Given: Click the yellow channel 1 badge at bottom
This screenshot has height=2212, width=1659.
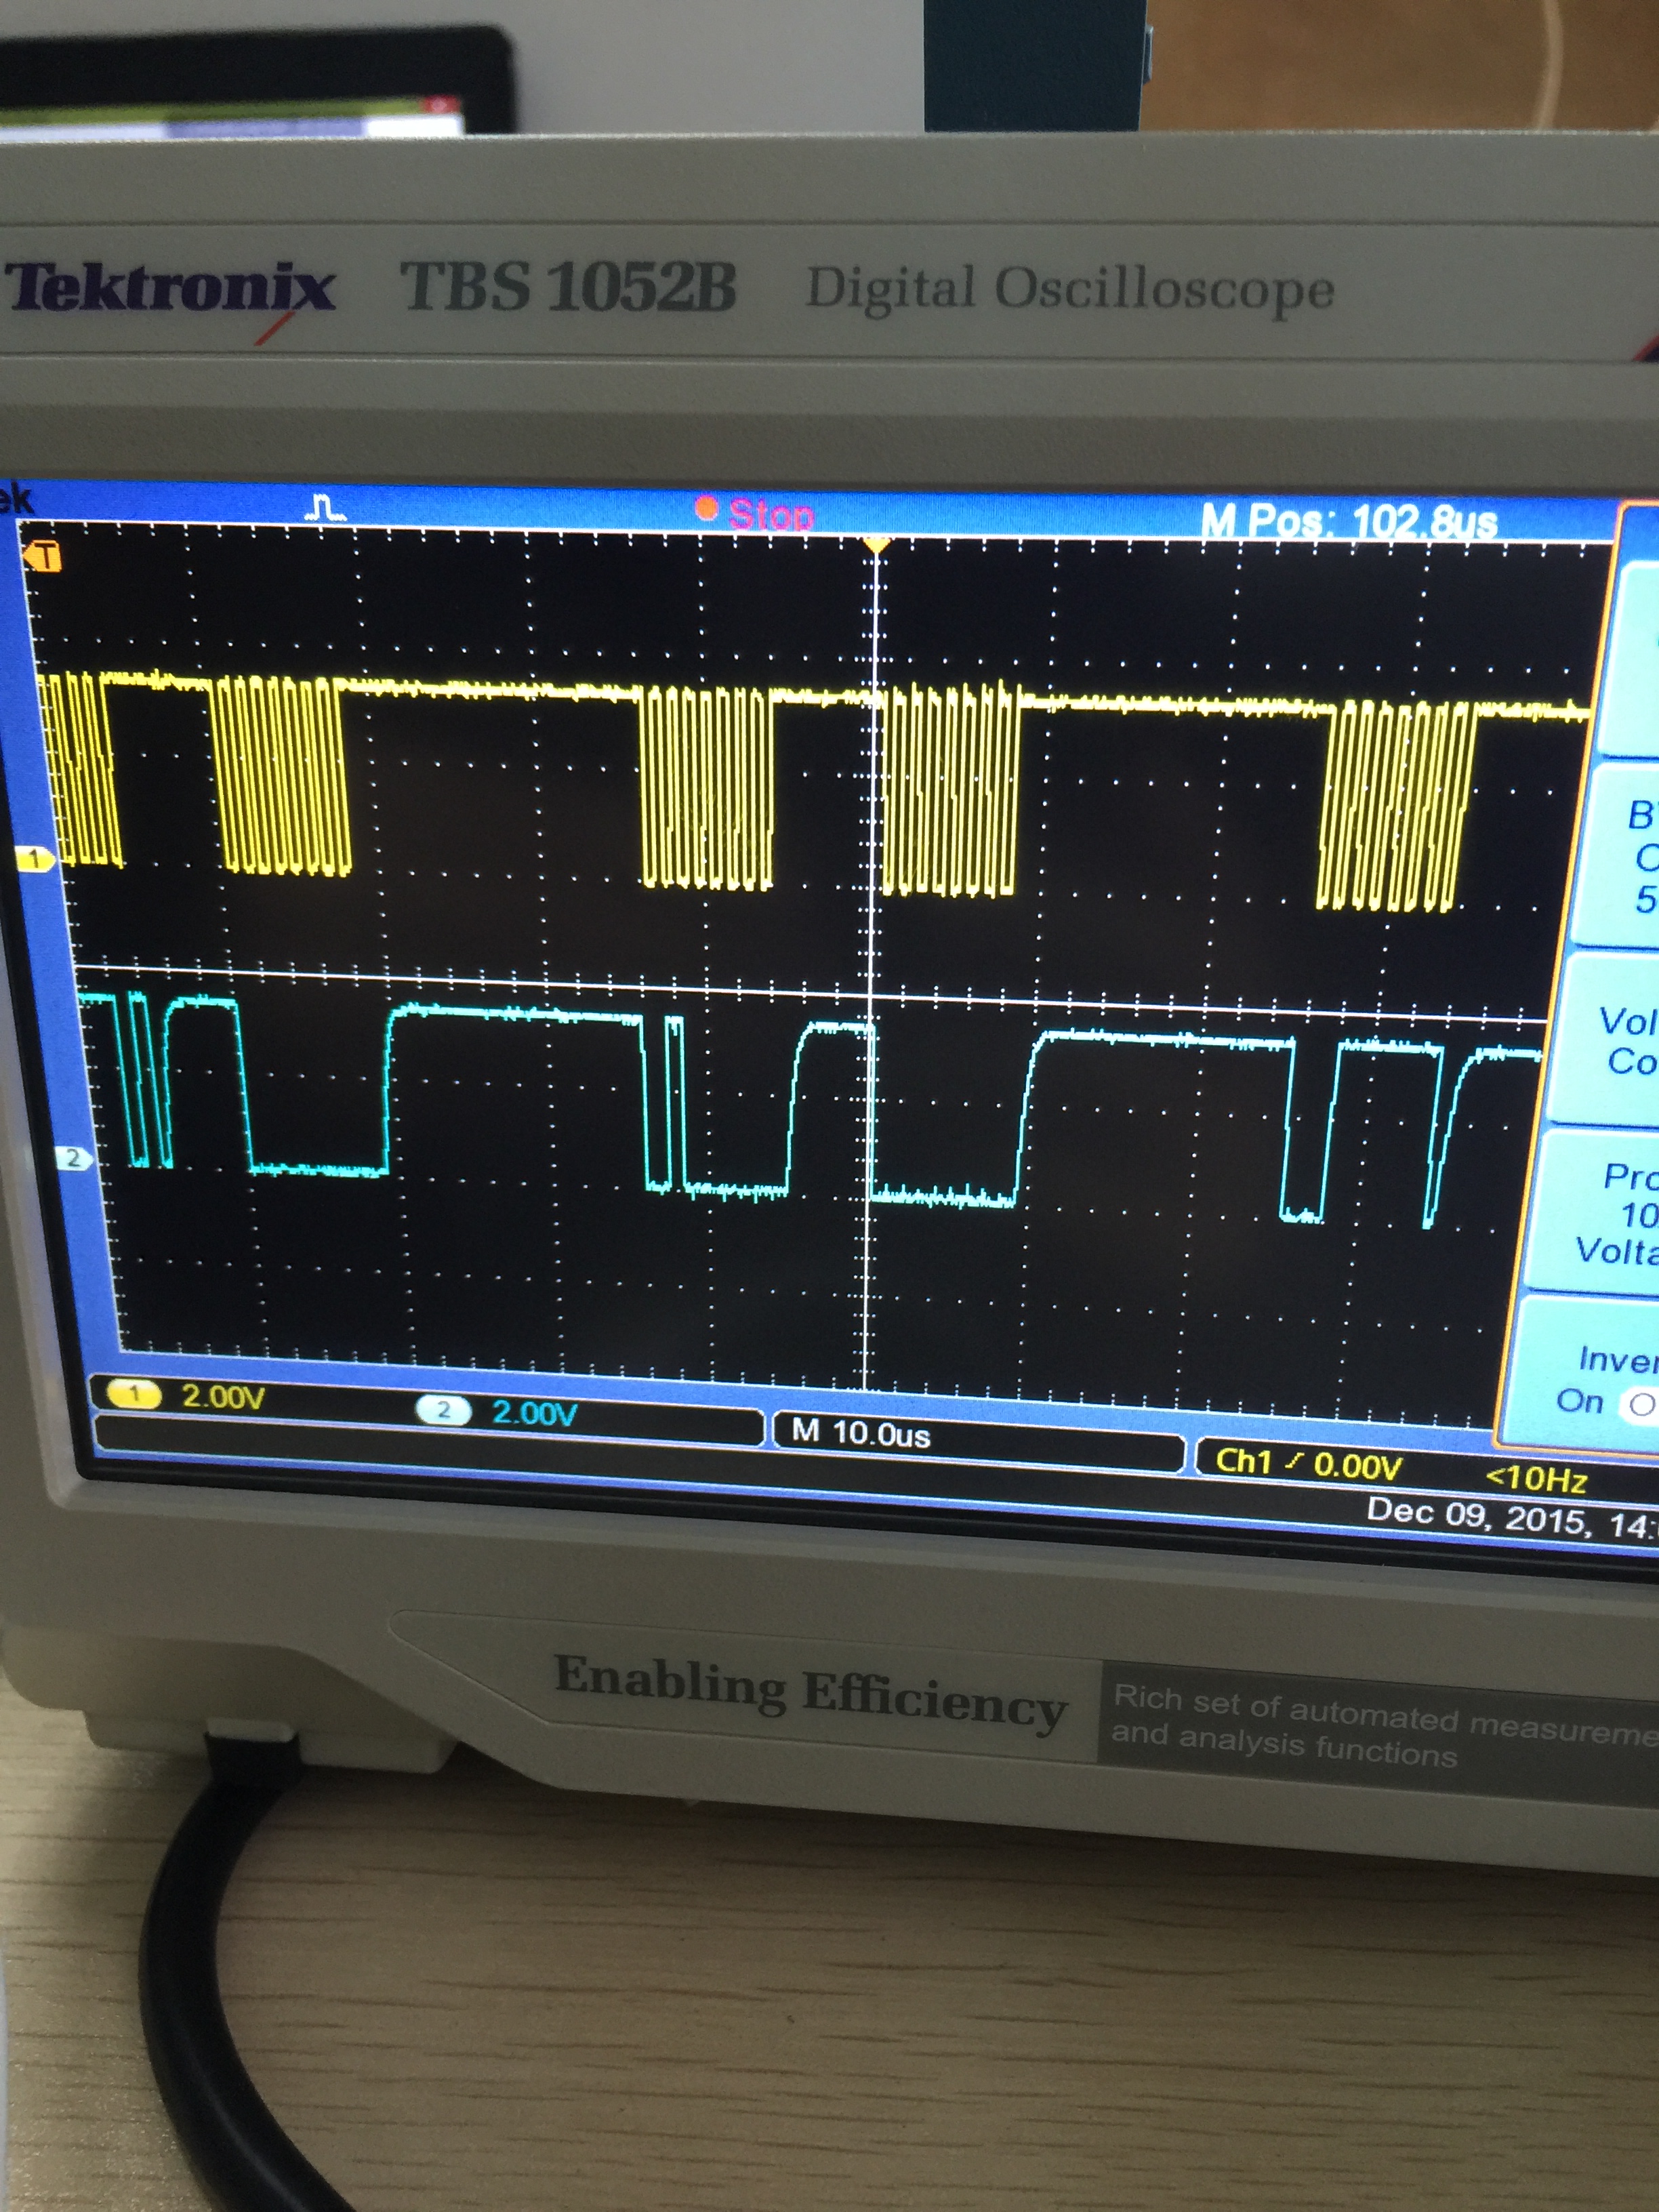Looking at the screenshot, I should [x=134, y=1394].
